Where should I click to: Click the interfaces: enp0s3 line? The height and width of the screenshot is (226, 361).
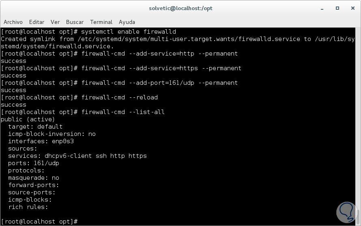[x=41, y=141]
